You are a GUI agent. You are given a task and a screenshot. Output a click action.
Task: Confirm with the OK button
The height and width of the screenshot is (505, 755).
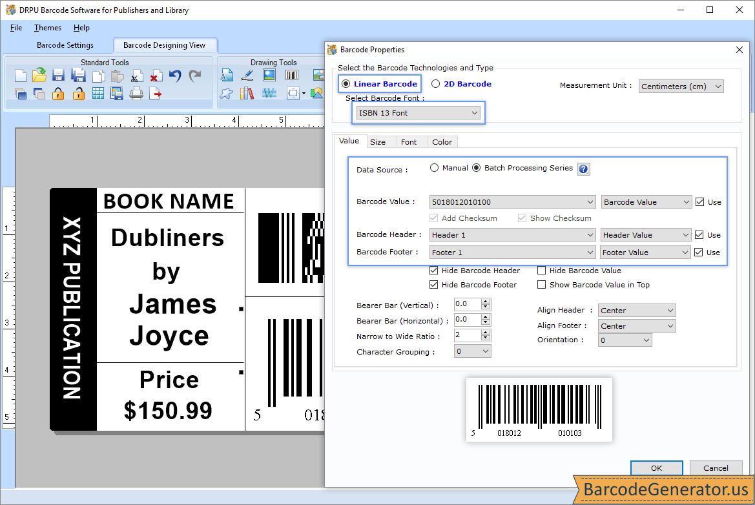click(656, 468)
